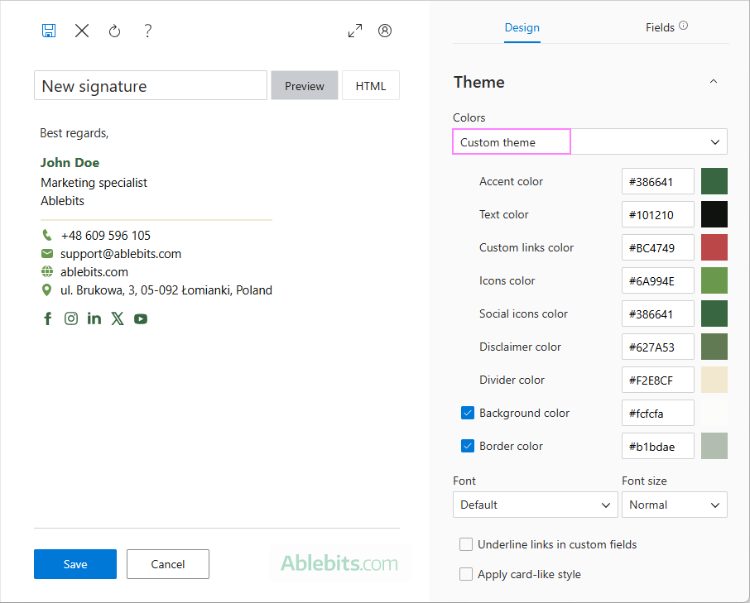Uncheck the Background color checkbox

(468, 413)
